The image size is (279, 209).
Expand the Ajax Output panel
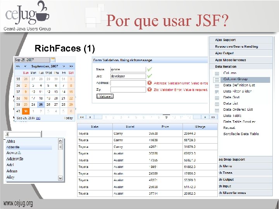pos(241,53)
